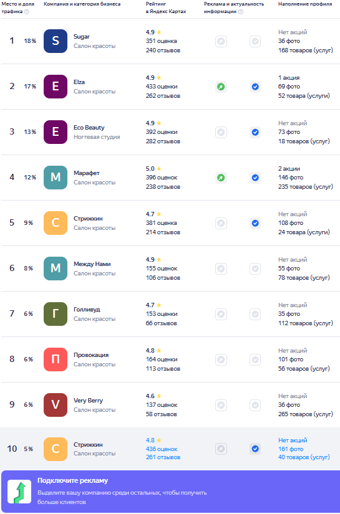Click green arrow icon in Подключите рекламу banner

pyautogui.click(x=19, y=492)
